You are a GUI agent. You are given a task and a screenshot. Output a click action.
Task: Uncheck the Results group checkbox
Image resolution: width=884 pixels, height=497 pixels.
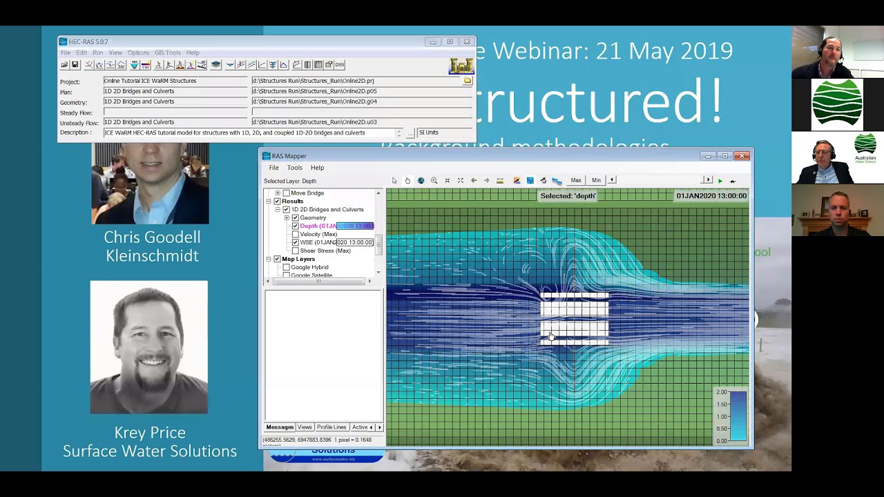tap(278, 202)
